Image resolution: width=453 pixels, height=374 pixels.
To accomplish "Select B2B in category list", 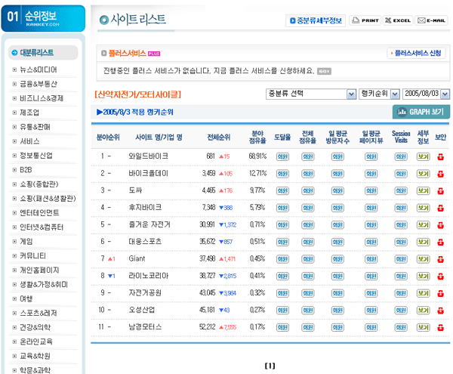I will point(26,170).
